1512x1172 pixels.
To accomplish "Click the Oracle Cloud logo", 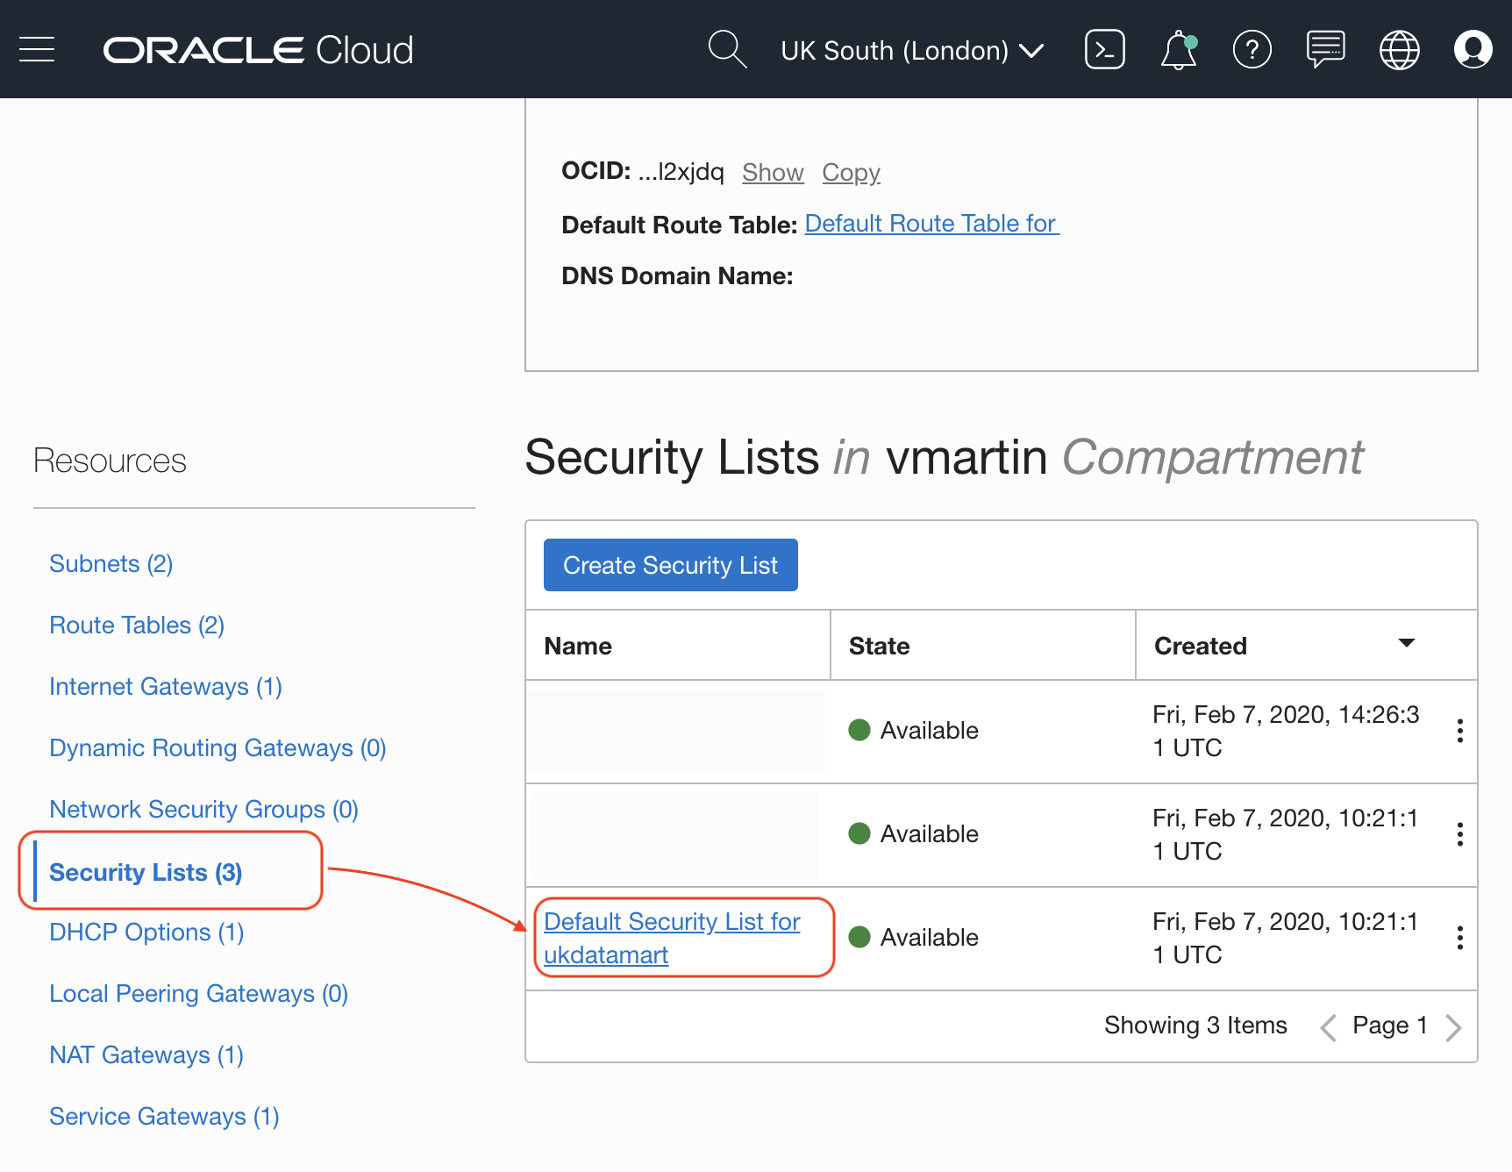I will point(258,50).
